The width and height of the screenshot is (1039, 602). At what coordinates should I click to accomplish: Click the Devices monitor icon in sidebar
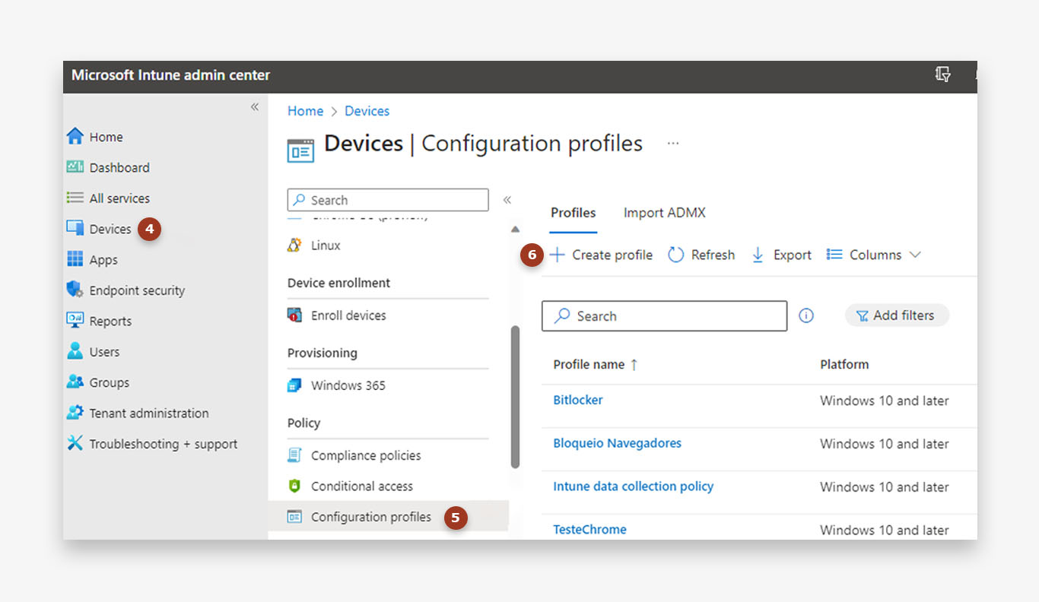[75, 228]
